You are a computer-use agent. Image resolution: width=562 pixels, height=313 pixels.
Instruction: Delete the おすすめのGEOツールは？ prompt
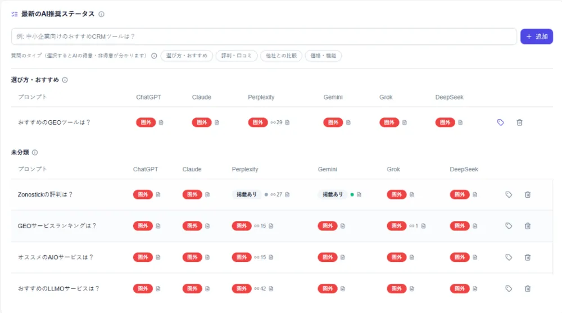tap(520, 123)
